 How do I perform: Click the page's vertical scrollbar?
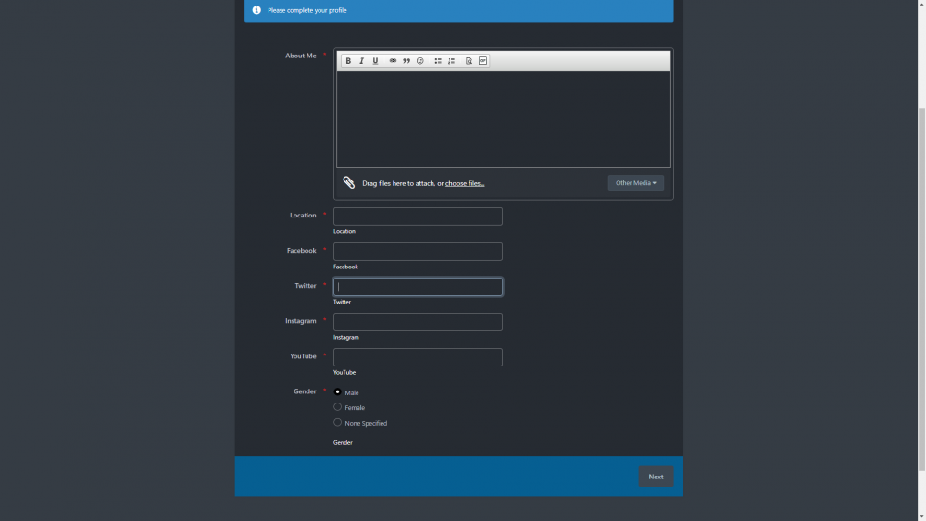pos(920,278)
